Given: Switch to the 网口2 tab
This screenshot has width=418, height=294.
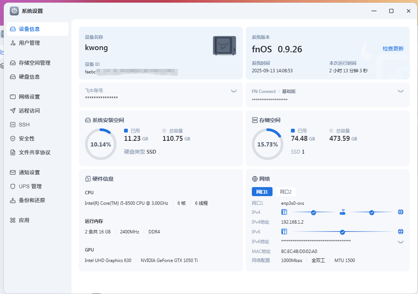Looking at the screenshot, I should (x=286, y=192).
